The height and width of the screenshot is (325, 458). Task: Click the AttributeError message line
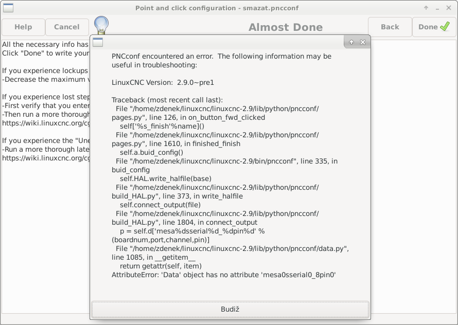tap(224, 275)
